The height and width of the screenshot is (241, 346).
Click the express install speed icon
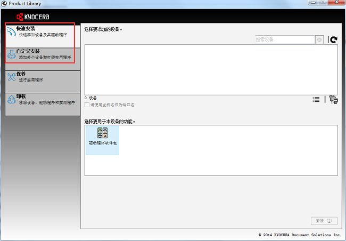coord(11,31)
